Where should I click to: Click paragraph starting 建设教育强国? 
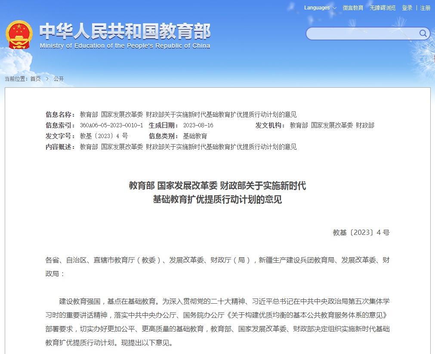[218, 322]
